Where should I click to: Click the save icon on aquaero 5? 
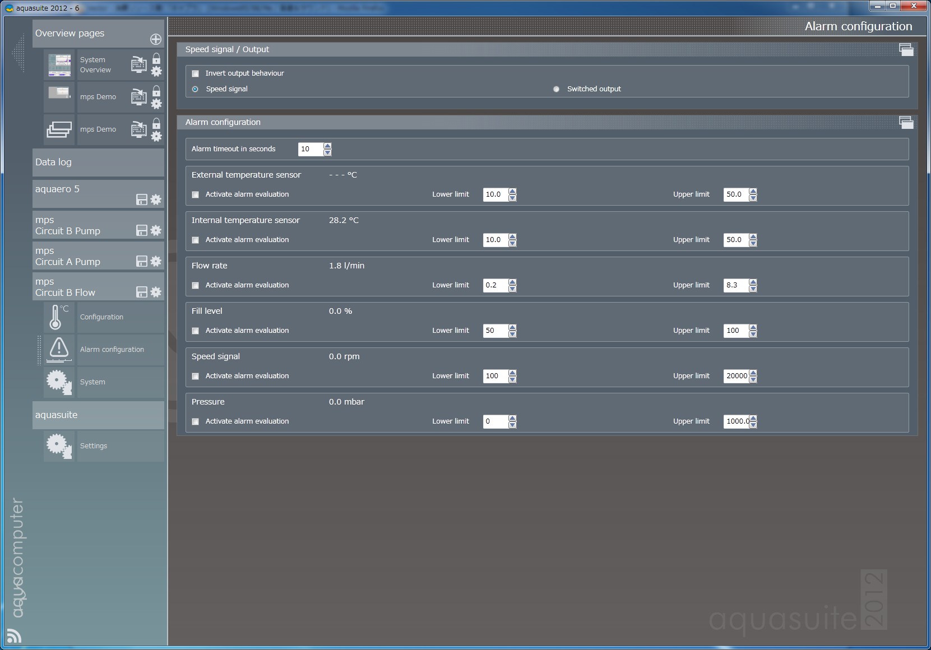coord(142,199)
